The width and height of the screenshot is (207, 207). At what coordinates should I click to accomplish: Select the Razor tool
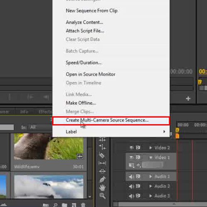(102, 155)
